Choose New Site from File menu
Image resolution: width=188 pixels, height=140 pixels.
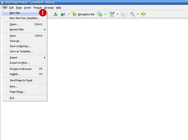click(x=25, y=13)
